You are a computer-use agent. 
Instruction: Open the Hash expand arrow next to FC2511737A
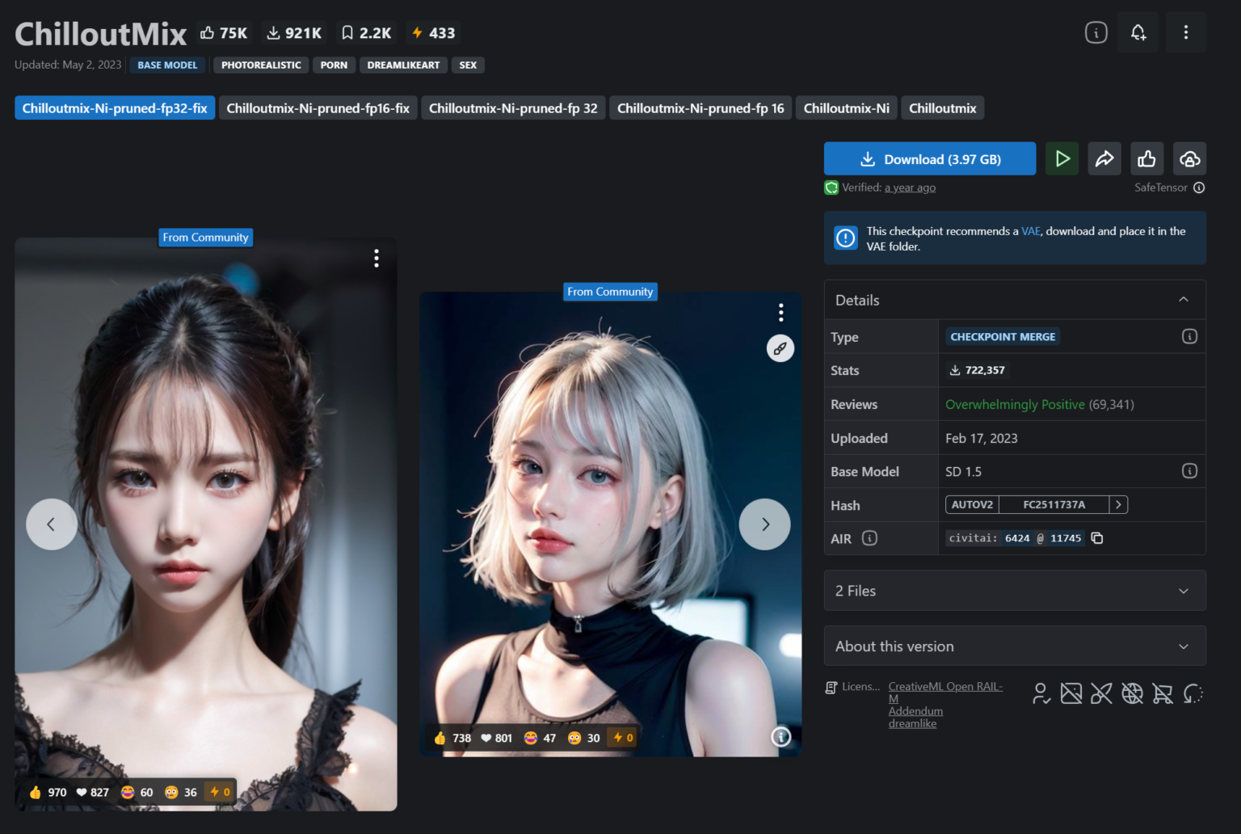point(1119,504)
